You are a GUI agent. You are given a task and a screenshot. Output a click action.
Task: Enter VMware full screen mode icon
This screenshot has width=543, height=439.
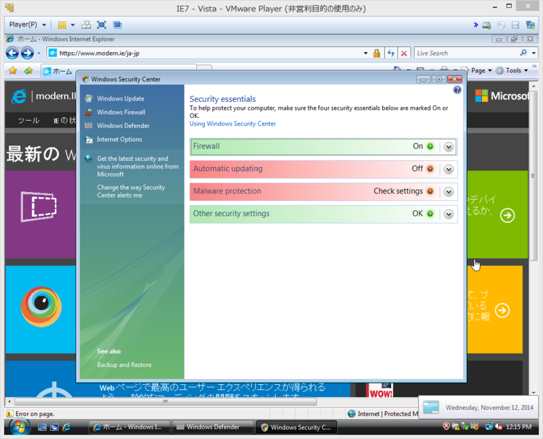click(101, 25)
